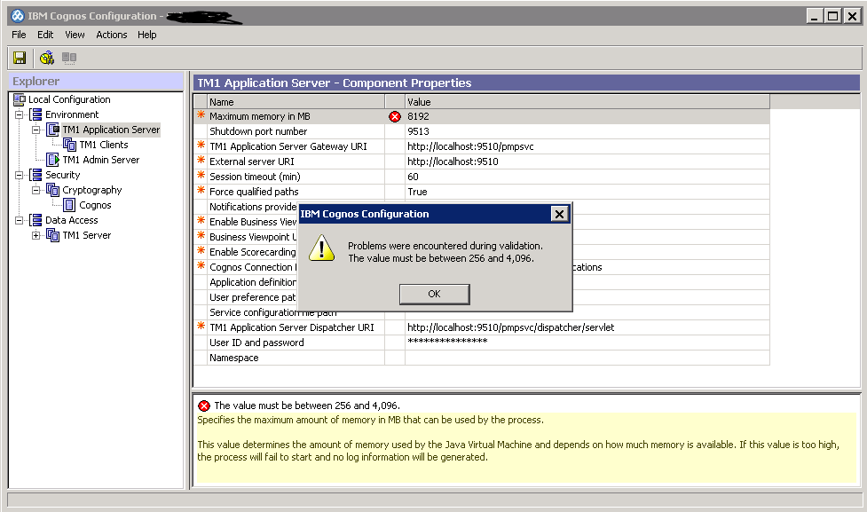Click the Cryptography node icon

coord(53,190)
